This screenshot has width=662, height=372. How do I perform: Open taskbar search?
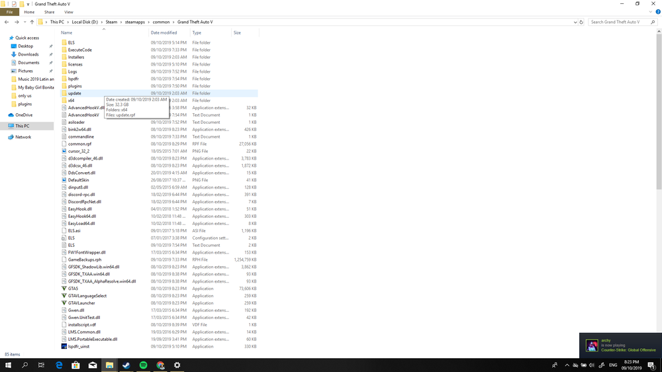[25, 365]
